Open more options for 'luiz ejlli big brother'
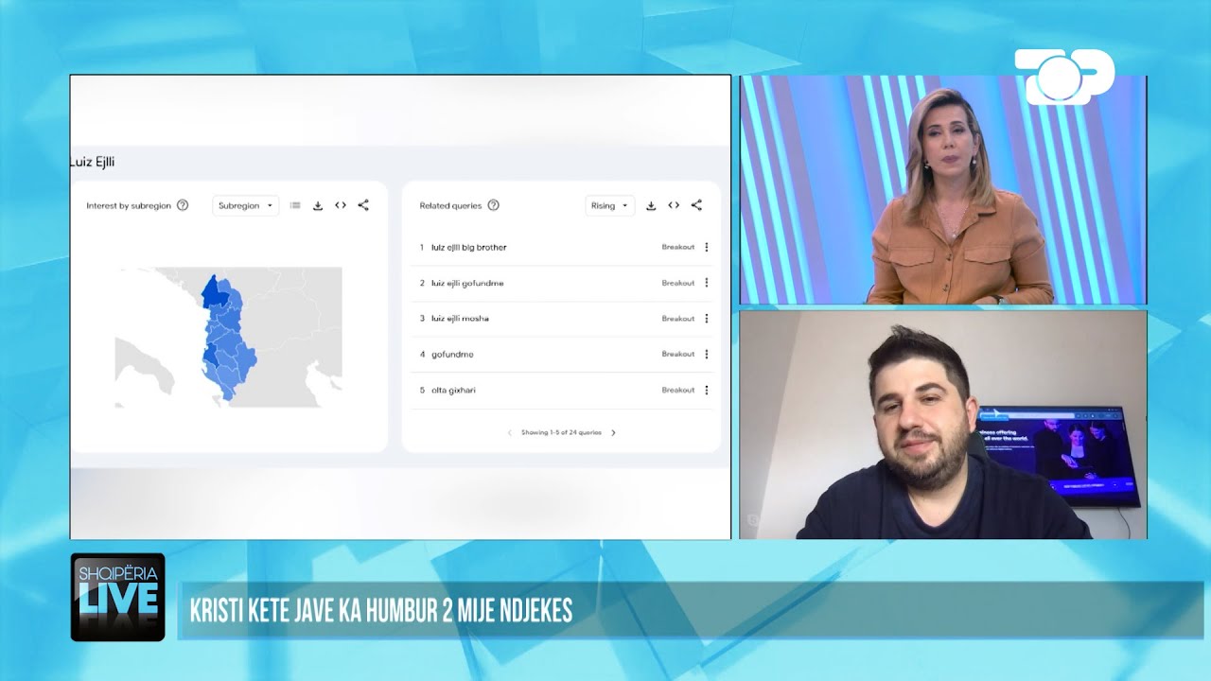This screenshot has width=1211, height=681. click(707, 247)
